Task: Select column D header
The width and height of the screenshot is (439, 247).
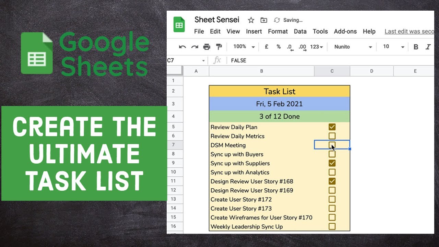Action: [x=372, y=71]
